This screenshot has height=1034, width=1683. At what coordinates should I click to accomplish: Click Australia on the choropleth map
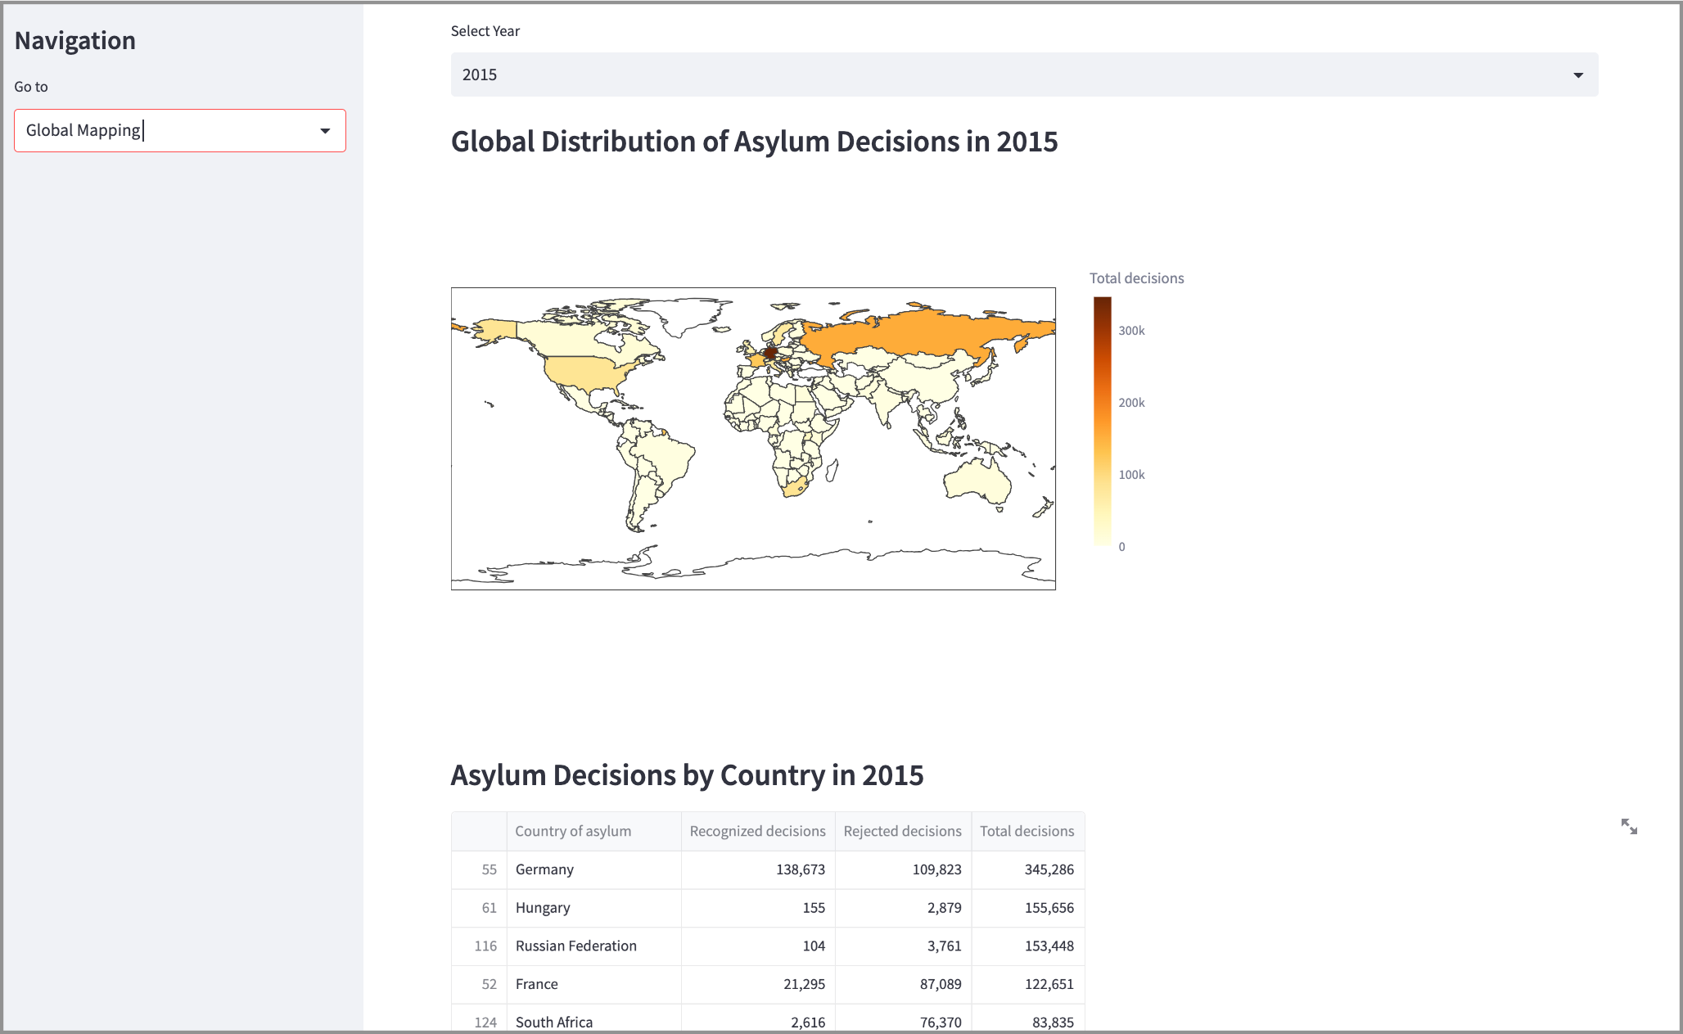click(977, 481)
